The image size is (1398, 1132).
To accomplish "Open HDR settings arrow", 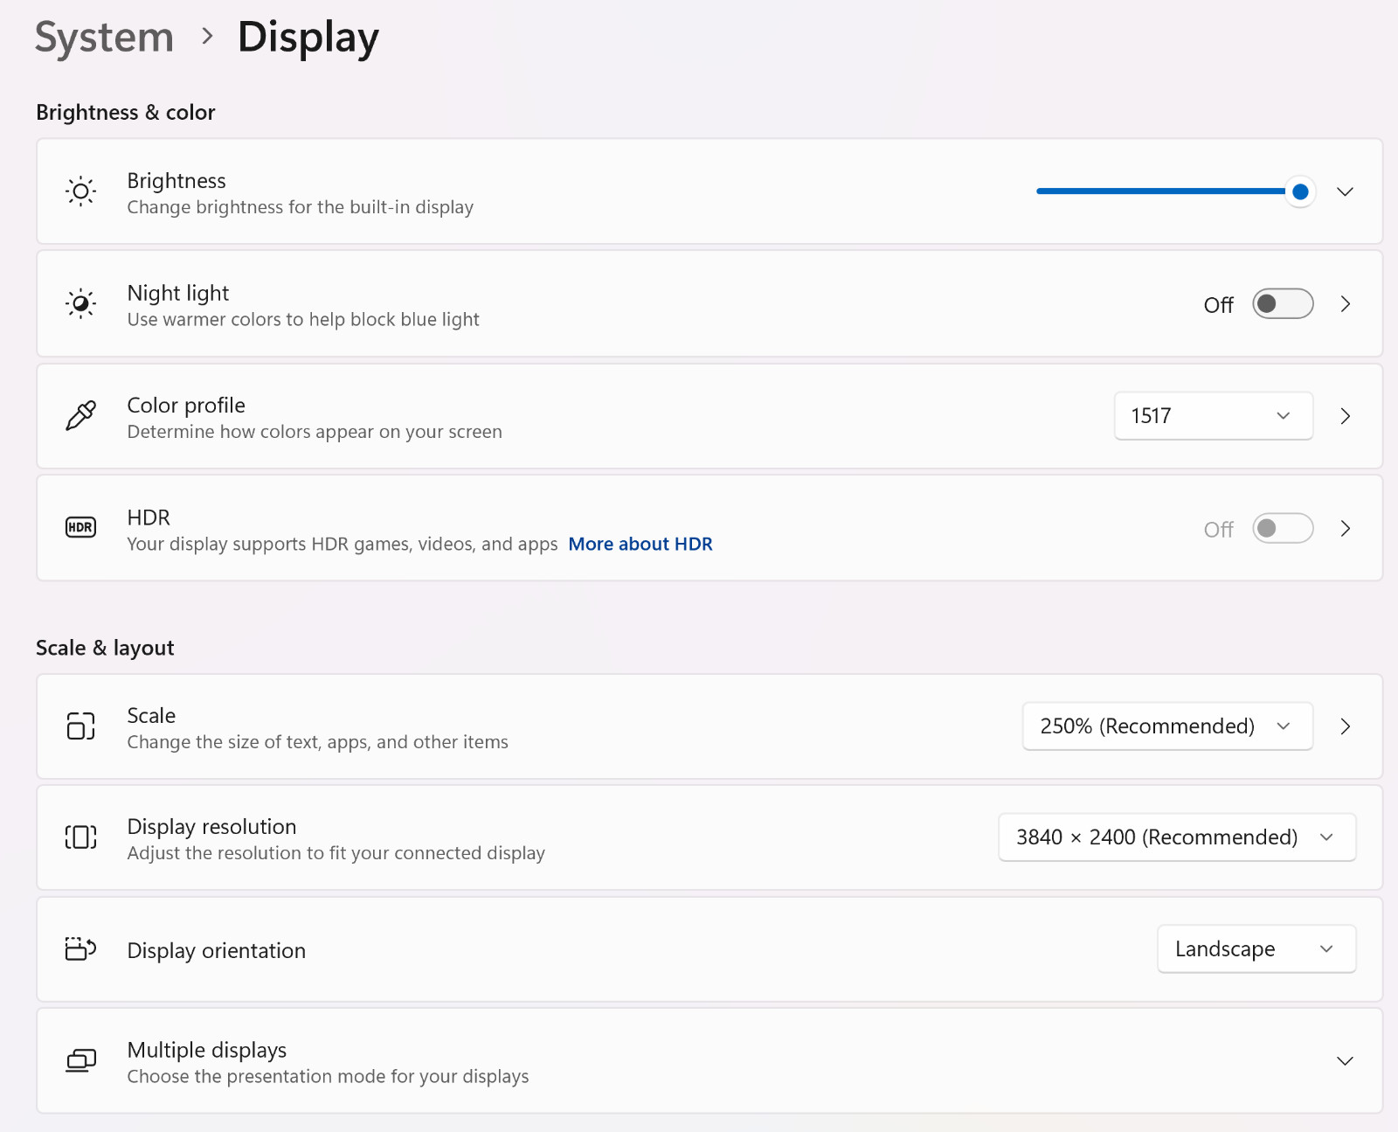I will (1346, 529).
